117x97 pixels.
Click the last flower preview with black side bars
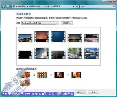76,75
